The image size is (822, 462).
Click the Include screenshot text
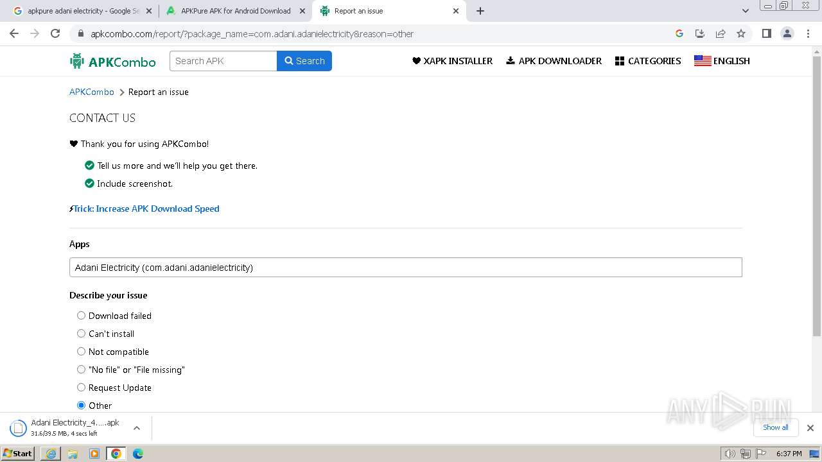pos(135,184)
